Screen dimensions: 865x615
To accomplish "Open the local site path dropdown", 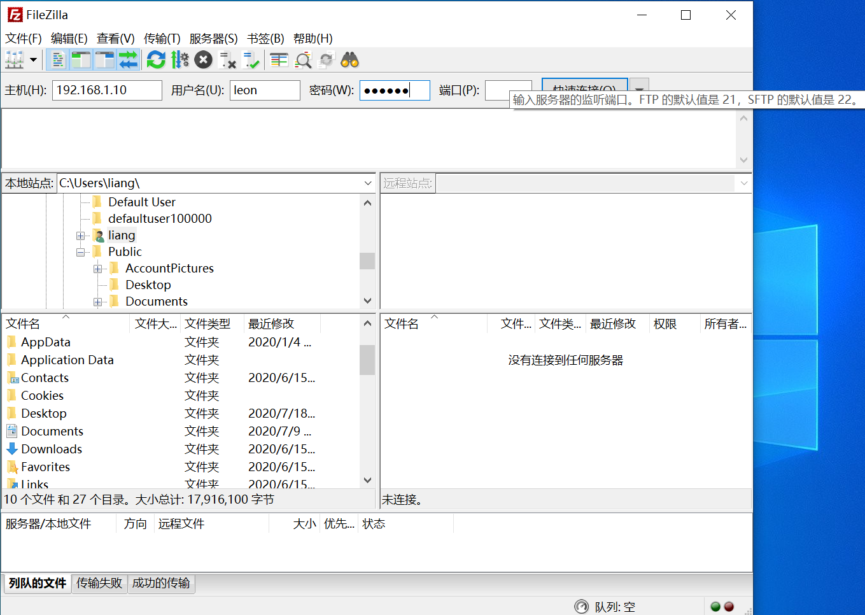I will click(368, 183).
